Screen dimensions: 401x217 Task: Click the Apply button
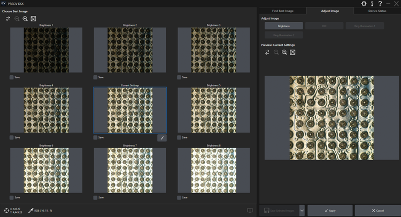[x=330, y=211]
